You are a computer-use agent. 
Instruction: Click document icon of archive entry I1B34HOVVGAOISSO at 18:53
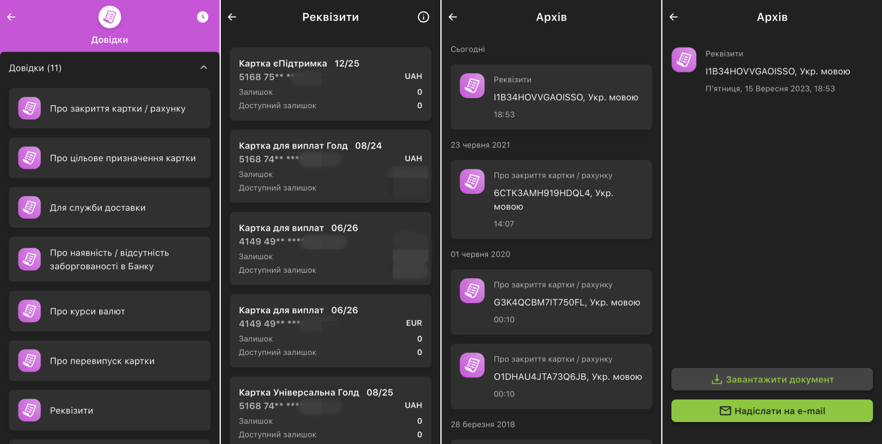click(472, 86)
